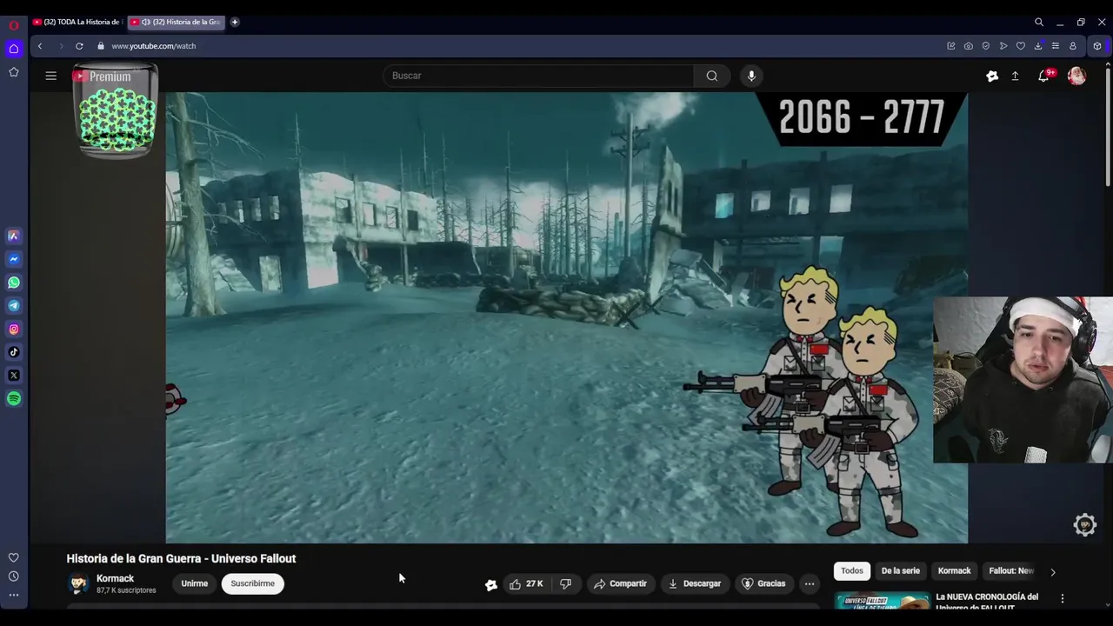Take a snapshot with camera icon
1113x626 pixels.
pyautogui.click(x=969, y=46)
